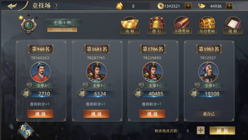Open the 战报 battle report icon
The height and width of the screenshot is (140, 248).
[x=233, y=26]
